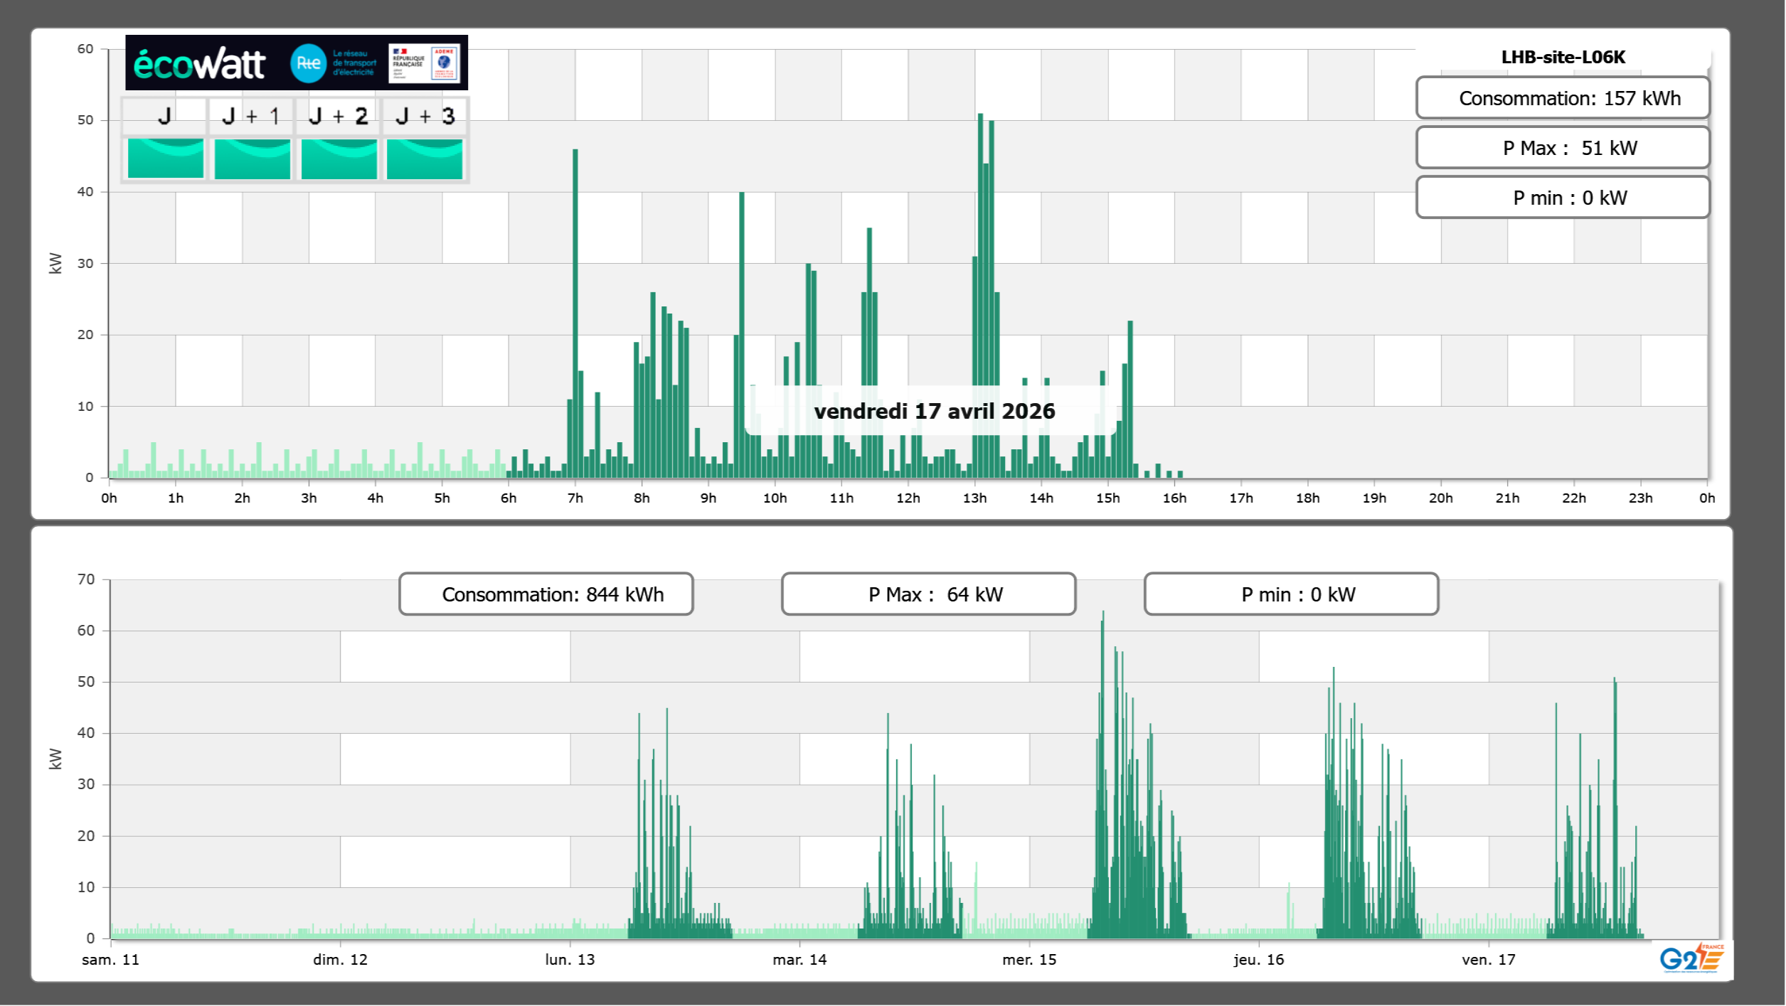Click the écoWatt logo
This screenshot has width=1786, height=1006.
[200, 64]
